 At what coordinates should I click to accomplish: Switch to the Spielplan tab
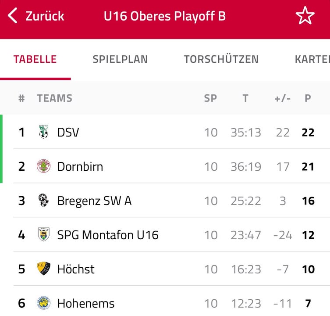[120, 59]
